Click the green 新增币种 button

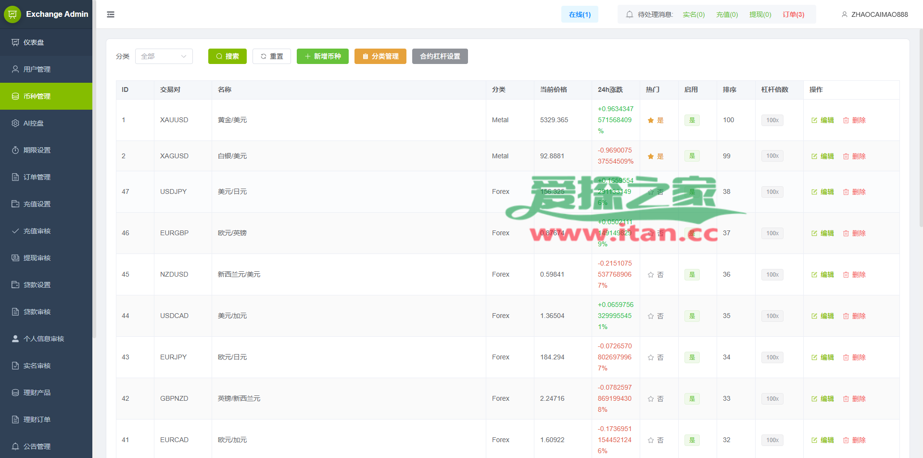coord(322,56)
